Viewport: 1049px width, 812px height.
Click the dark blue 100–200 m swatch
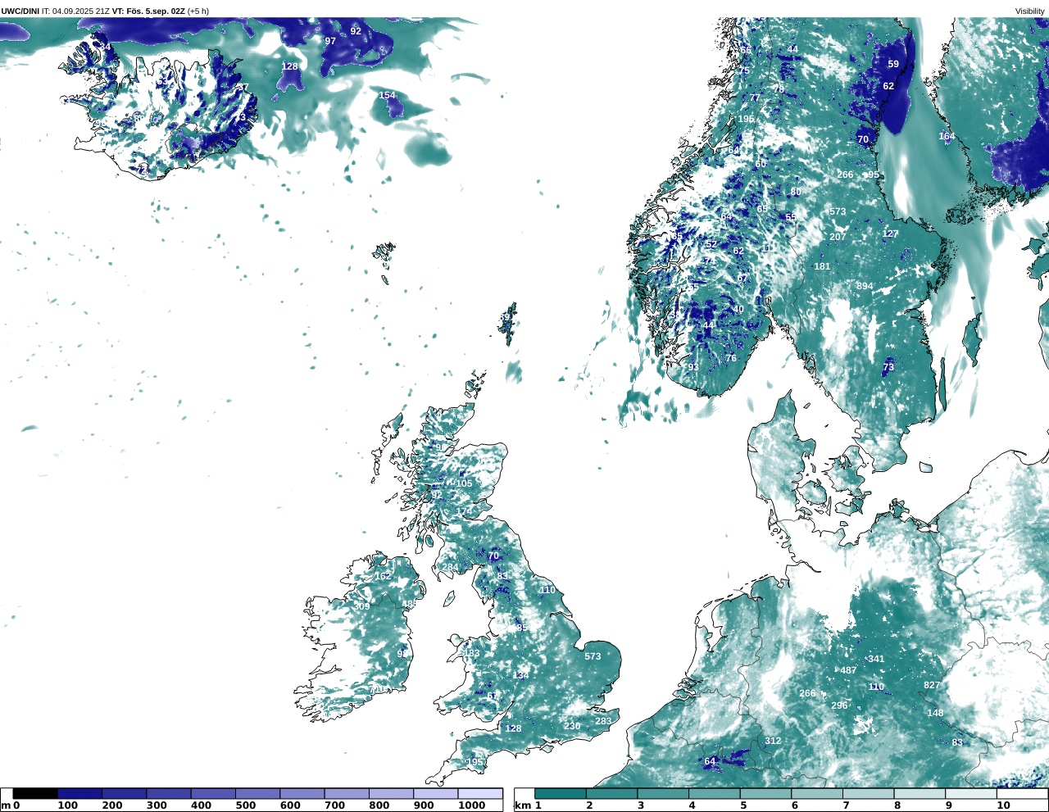click(79, 793)
